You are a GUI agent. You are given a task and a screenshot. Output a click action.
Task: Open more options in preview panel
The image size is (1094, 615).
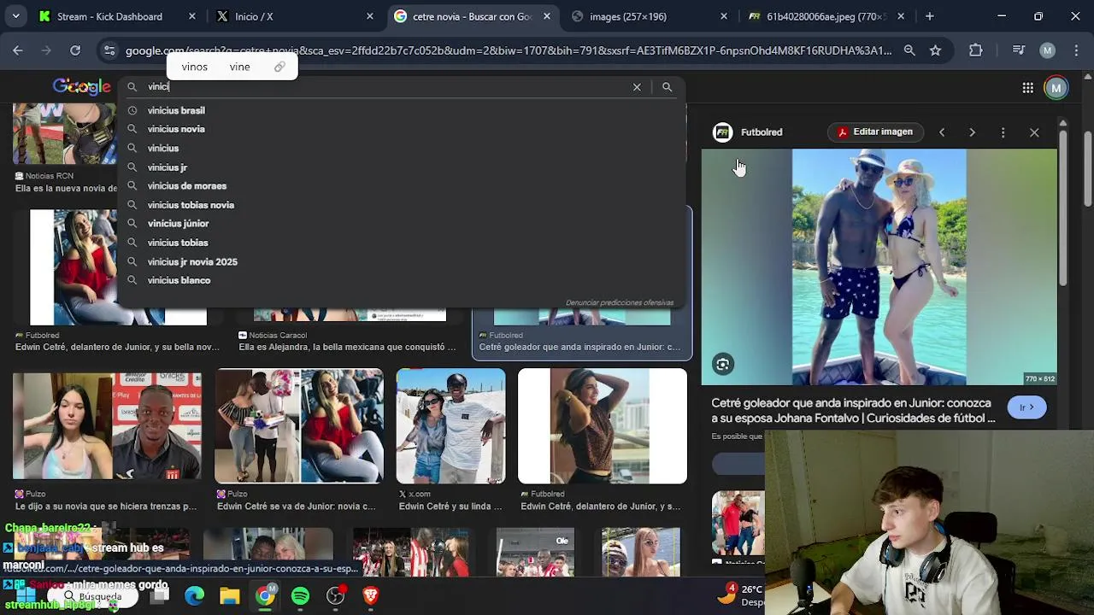tap(1003, 132)
